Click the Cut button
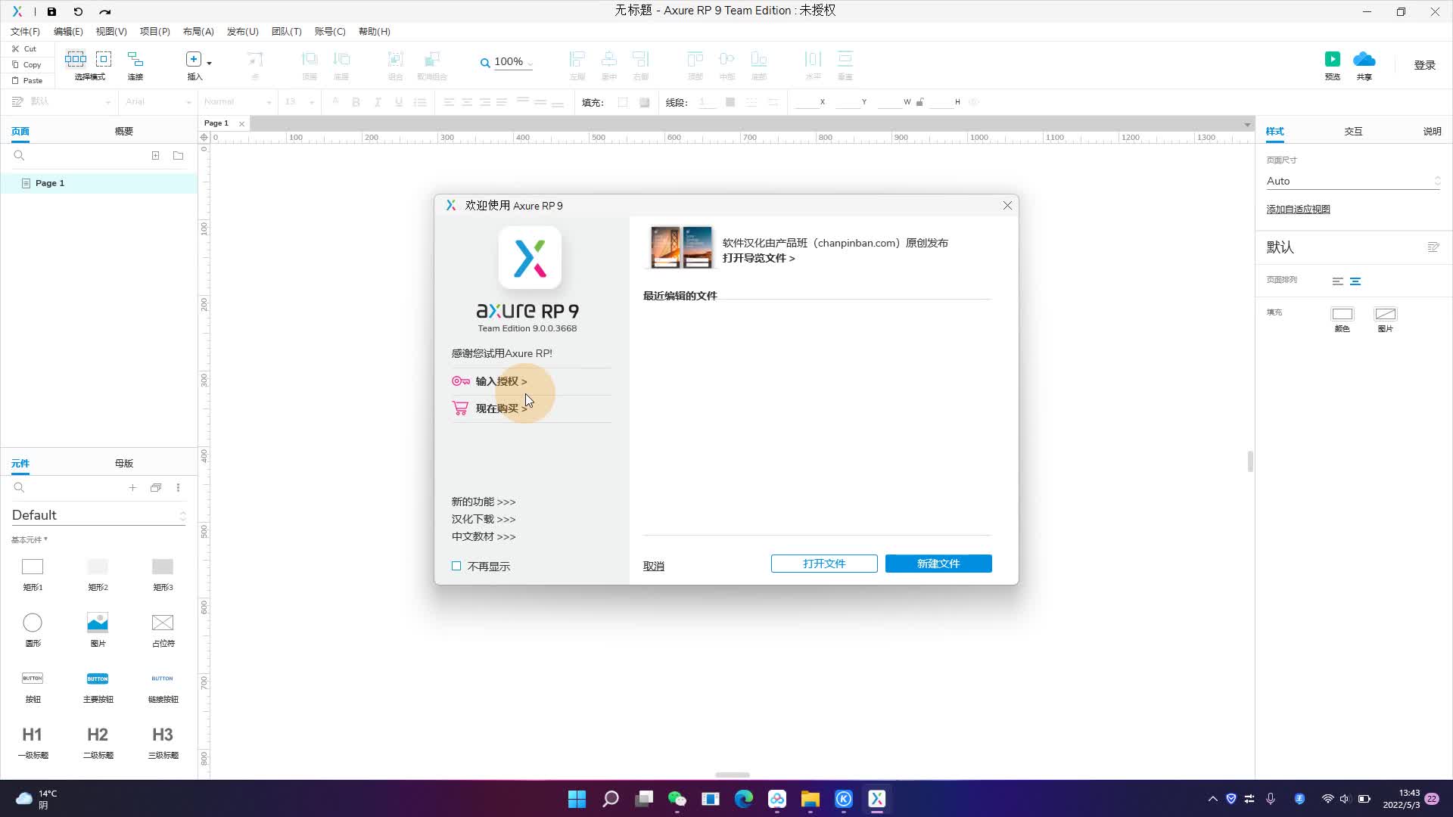 (x=24, y=48)
